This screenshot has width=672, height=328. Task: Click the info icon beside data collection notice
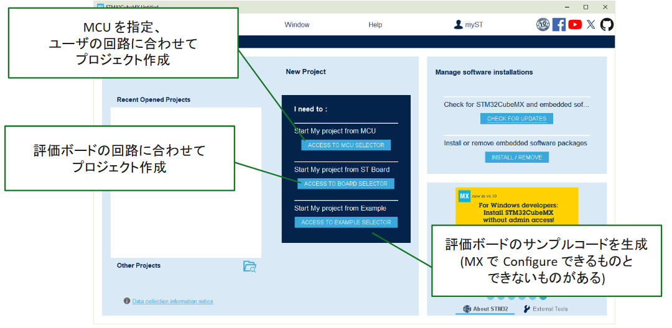point(127,301)
